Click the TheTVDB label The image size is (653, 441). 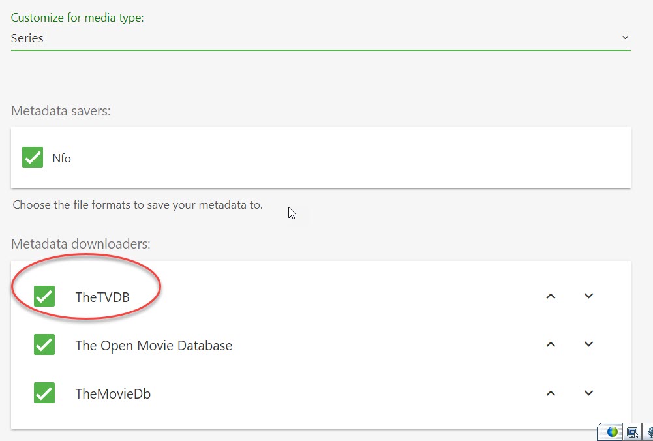pos(102,297)
